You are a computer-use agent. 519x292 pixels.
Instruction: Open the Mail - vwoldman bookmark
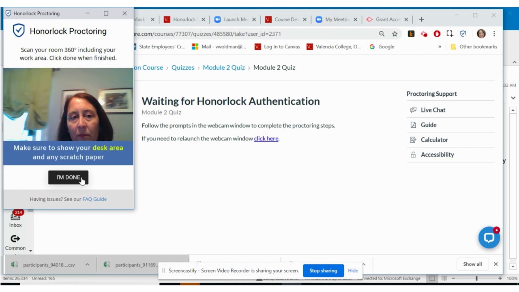point(219,47)
